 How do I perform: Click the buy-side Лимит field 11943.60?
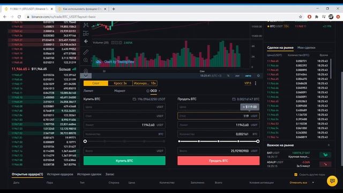click(124, 125)
